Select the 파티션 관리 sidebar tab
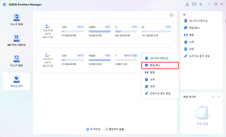 (17, 81)
